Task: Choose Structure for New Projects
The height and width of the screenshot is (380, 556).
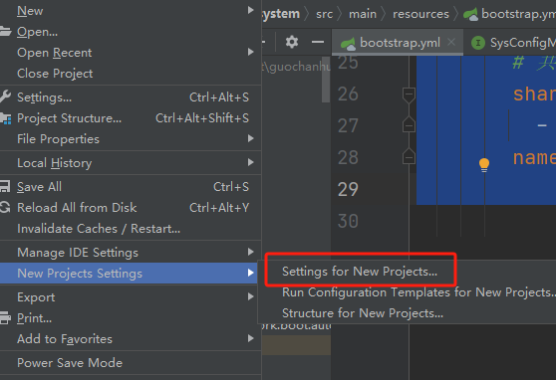Action: [363, 313]
